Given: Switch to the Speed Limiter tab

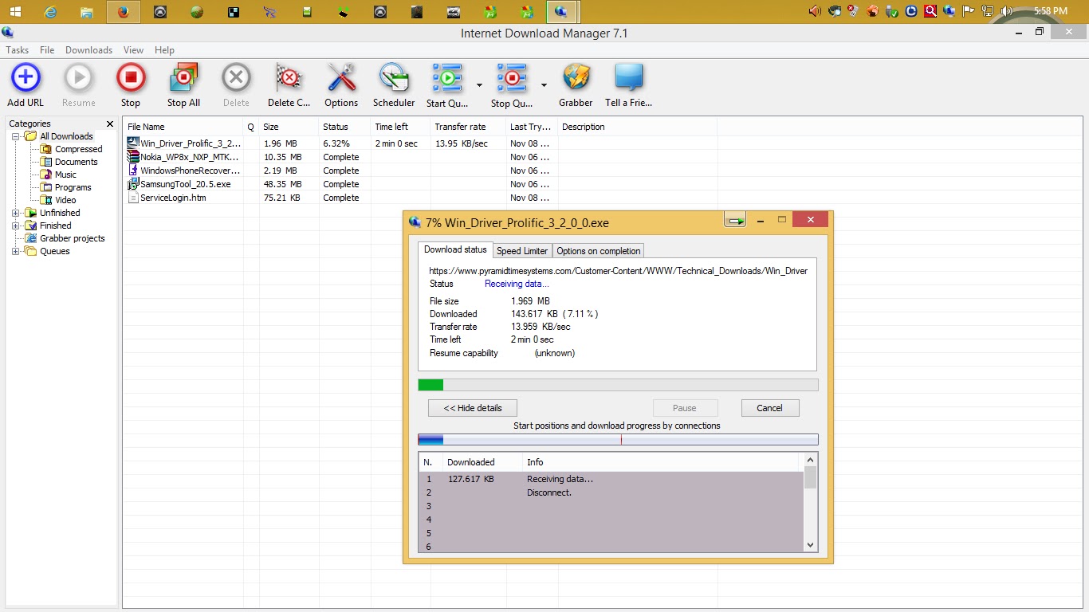Looking at the screenshot, I should [x=522, y=251].
